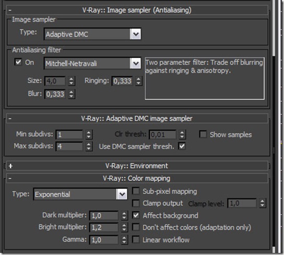Click the Blur value input field
Viewport: 284px width, 255px height.
coord(55,94)
